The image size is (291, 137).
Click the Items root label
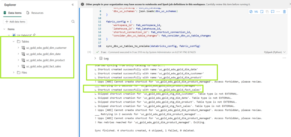[x=11, y=29]
